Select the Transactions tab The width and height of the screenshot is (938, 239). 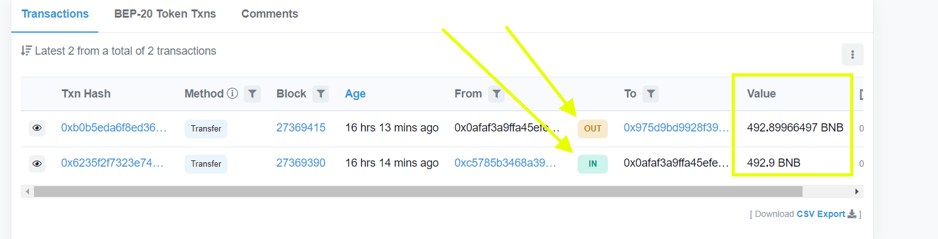tap(55, 14)
